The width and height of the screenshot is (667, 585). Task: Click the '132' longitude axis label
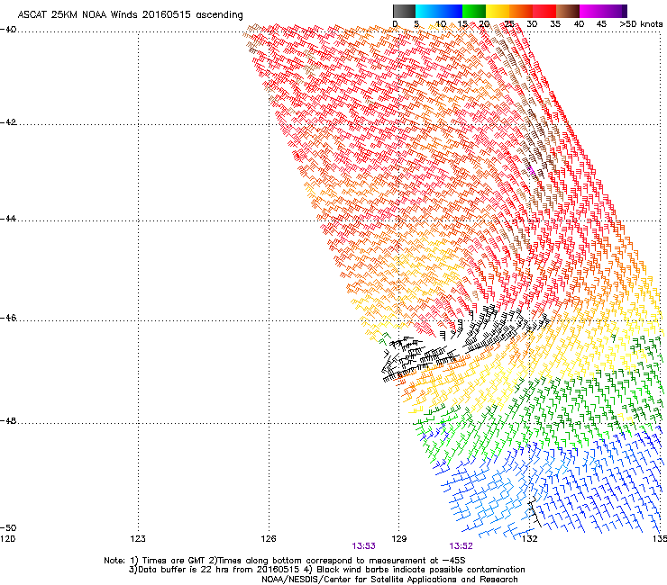[x=529, y=539]
